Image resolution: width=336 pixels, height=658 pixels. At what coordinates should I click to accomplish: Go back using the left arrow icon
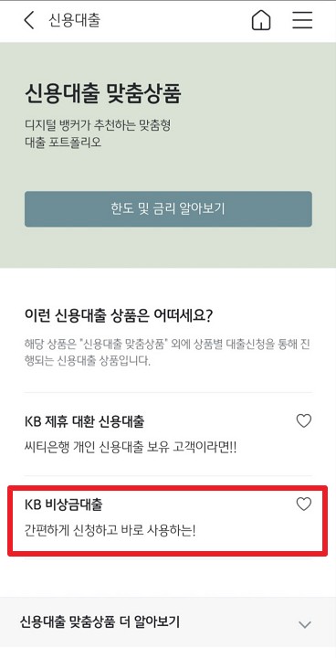(29, 20)
